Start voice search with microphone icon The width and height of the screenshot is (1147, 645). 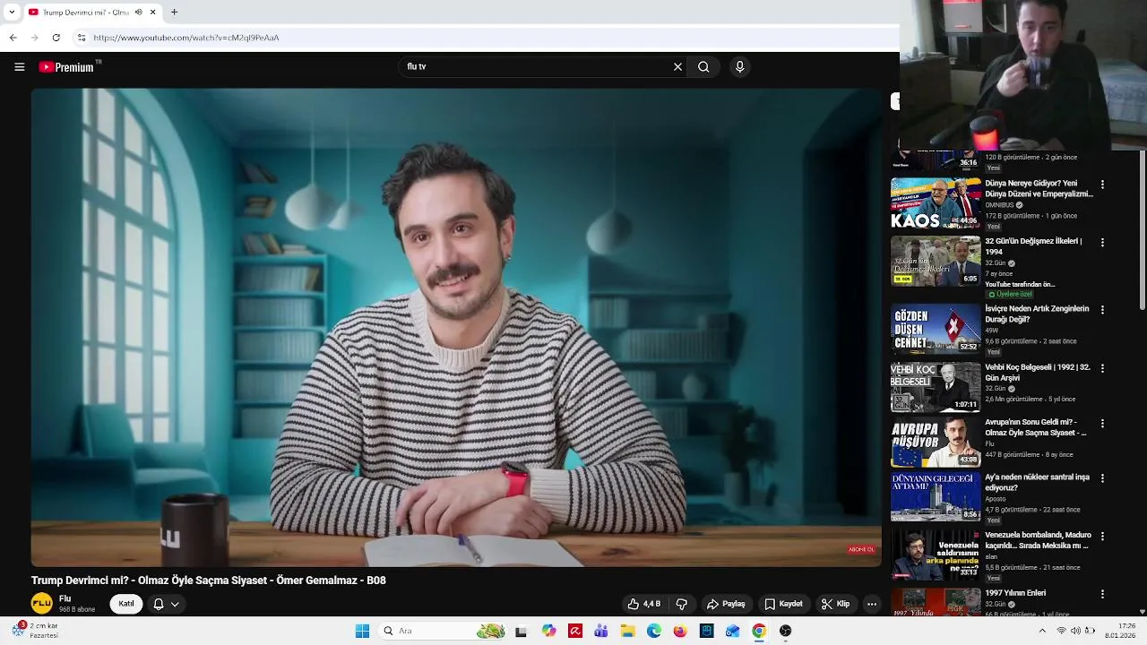pos(739,67)
